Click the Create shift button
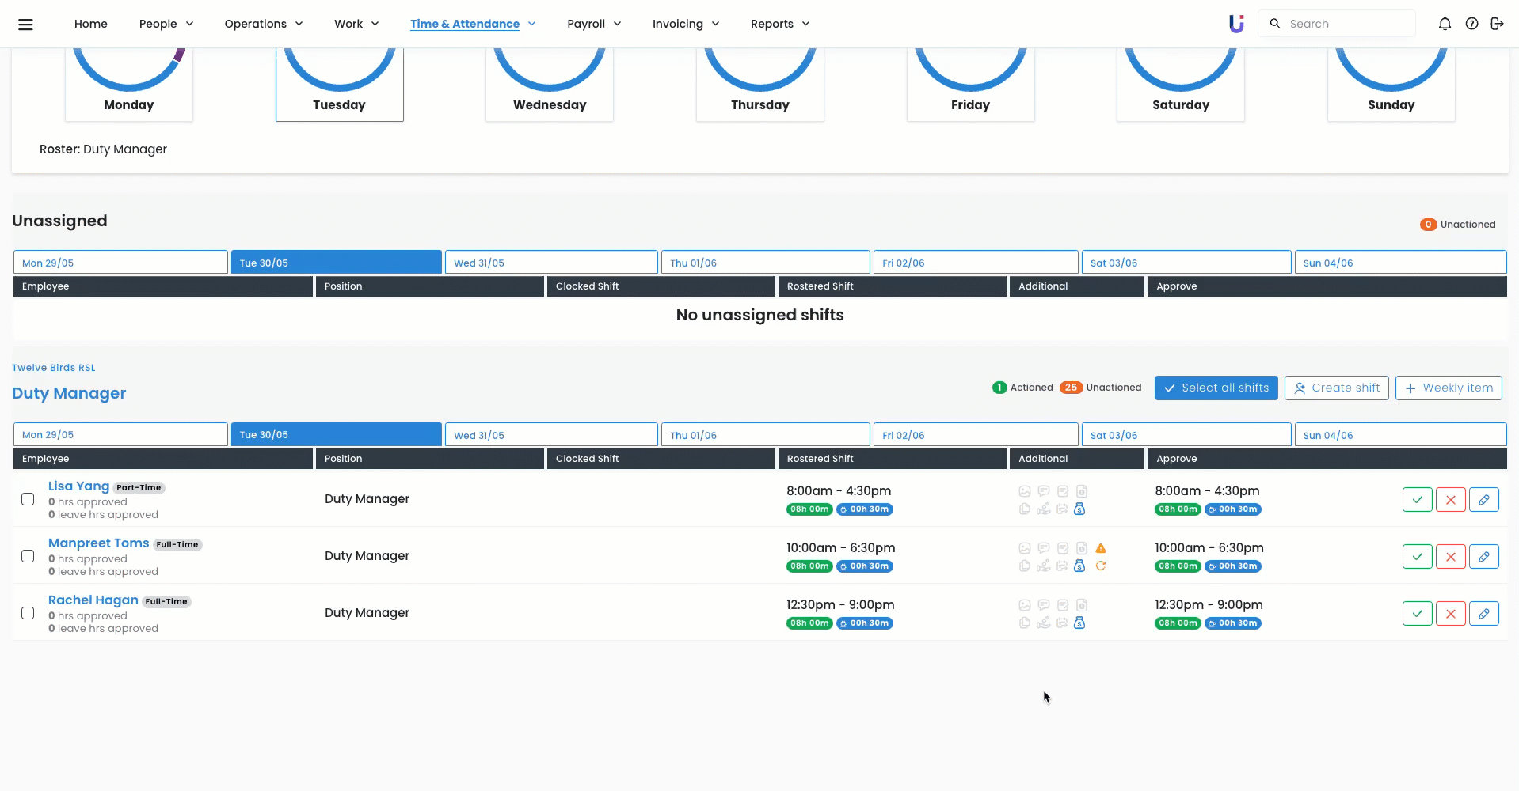The width and height of the screenshot is (1519, 791). 1336,388
